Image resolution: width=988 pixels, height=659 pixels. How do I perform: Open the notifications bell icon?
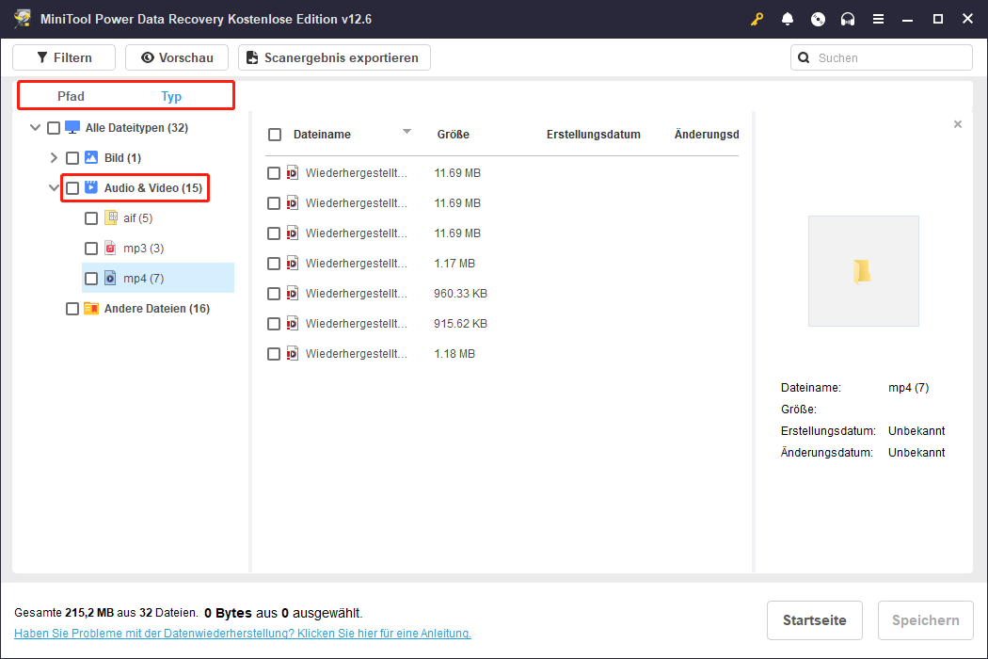[788, 19]
